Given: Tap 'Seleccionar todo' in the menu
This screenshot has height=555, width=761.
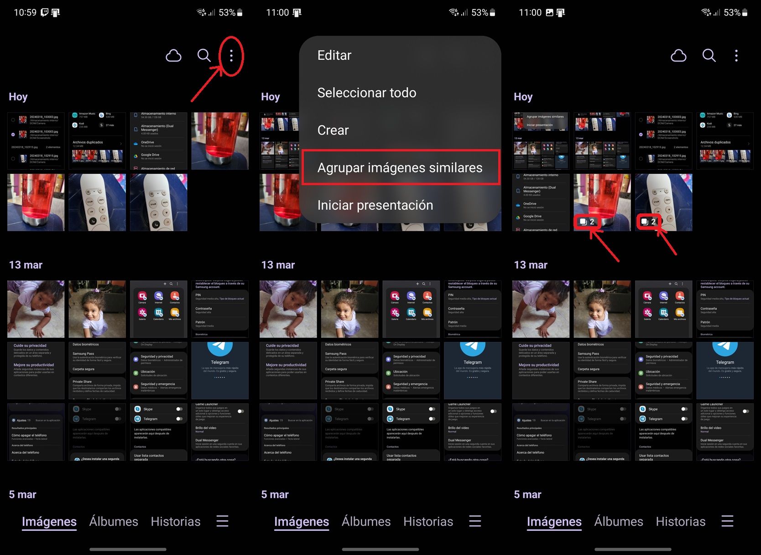Looking at the screenshot, I should coord(366,92).
